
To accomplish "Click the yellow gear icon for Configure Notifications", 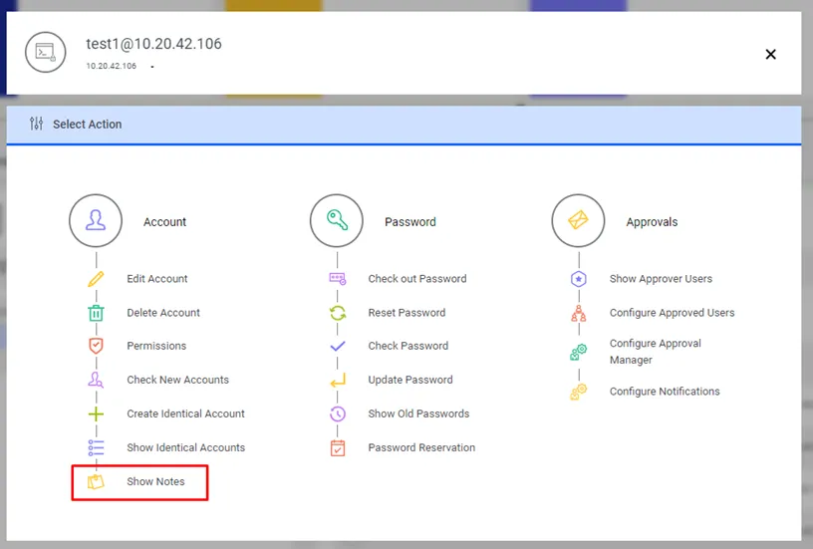I will [x=579, y=392].
